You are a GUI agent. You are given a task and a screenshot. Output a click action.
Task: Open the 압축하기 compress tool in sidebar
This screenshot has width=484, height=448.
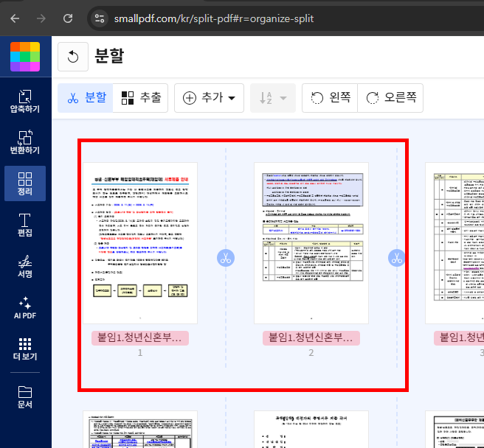[x=25, y=101]
